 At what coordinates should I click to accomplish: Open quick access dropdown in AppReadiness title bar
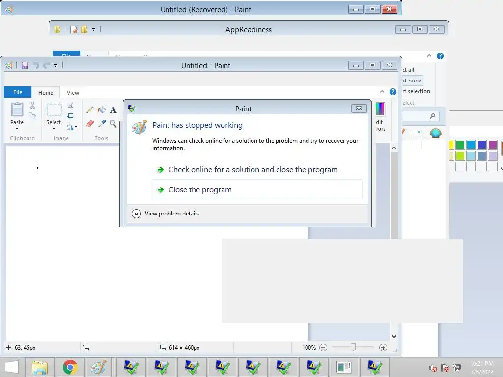coord(94,30)
